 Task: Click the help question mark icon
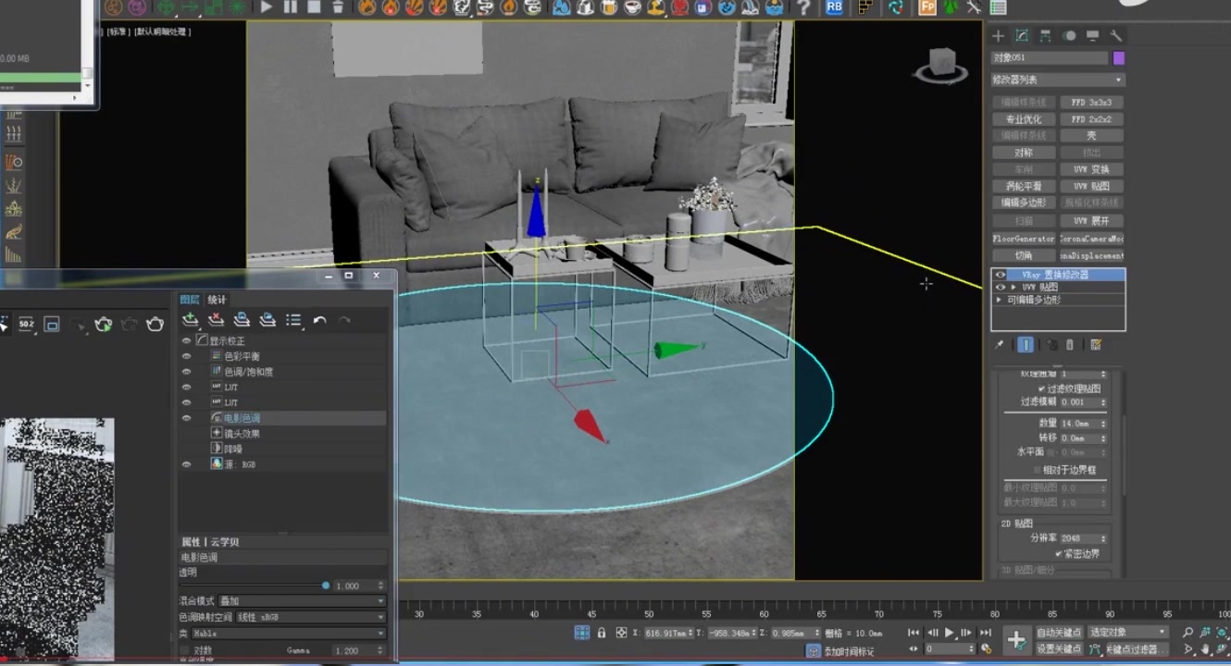click(803, 7)
